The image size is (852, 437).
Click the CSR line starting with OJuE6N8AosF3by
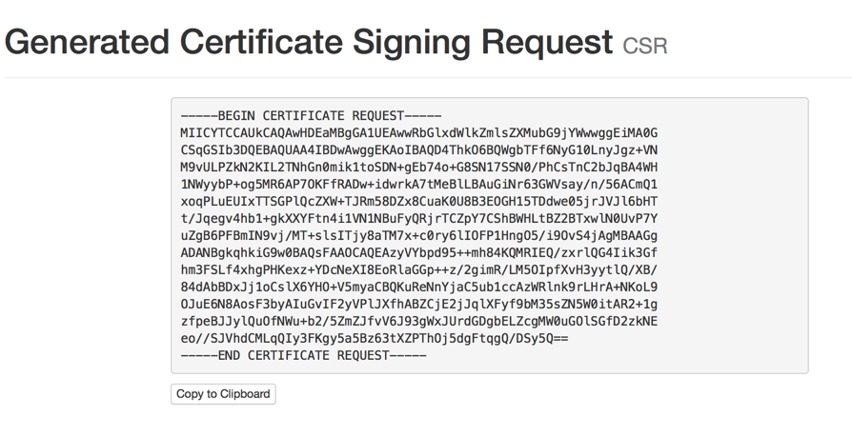click(418, 305)
